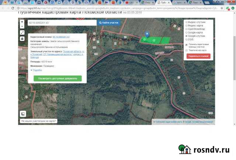Click the map zoom in plus button
236x160 pixels.
click(22, 22)
